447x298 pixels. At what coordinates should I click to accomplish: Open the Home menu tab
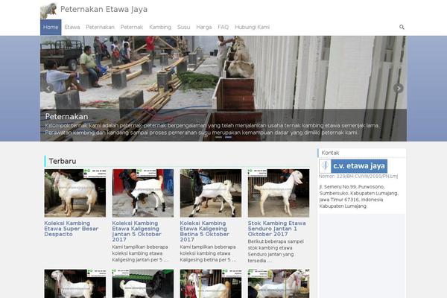(x=51, y=28)
